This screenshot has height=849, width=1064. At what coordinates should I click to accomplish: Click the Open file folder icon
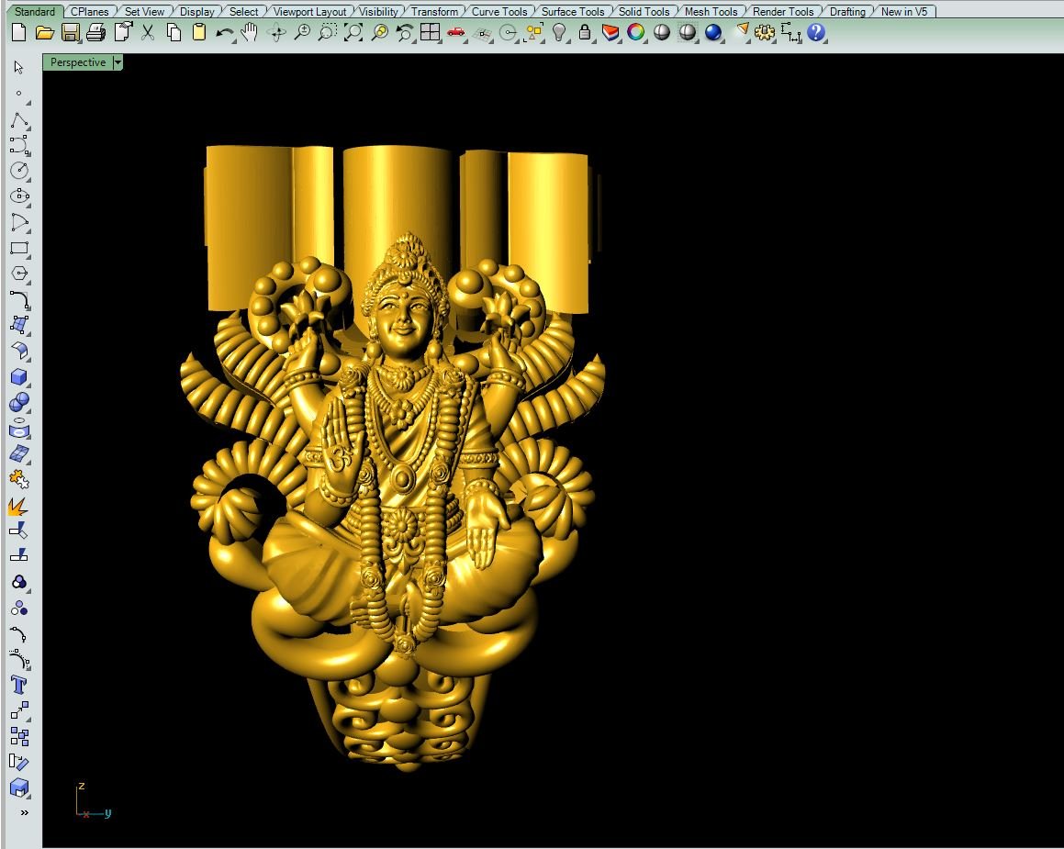pos(44,33)
